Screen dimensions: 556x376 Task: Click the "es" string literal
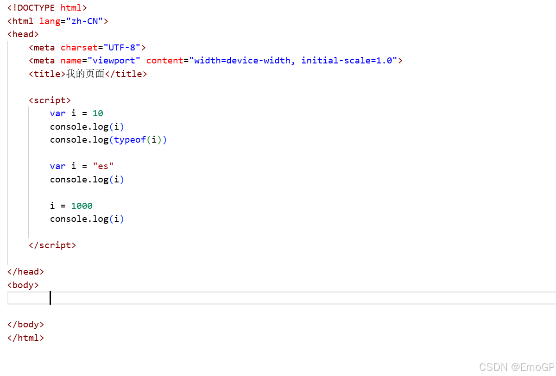click(103, 166)
